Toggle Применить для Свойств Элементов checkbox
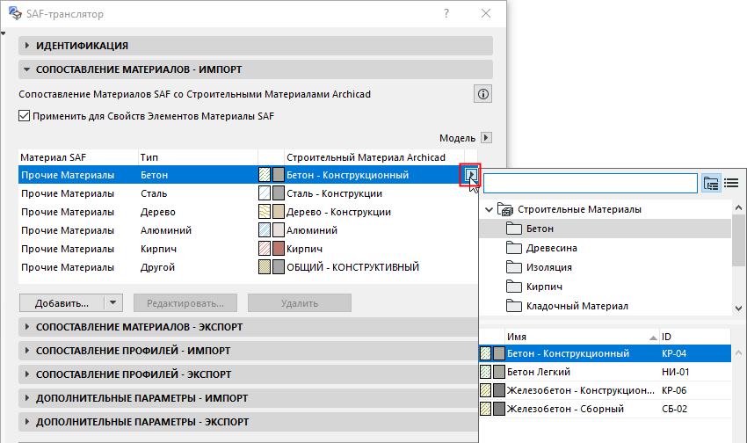The image size is (747, 443). 25,116
